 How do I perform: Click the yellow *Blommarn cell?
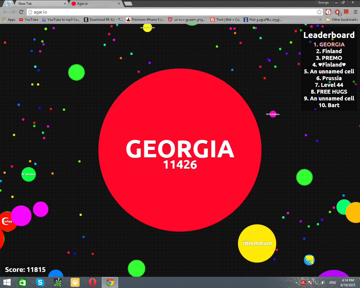tap(257, 243)
